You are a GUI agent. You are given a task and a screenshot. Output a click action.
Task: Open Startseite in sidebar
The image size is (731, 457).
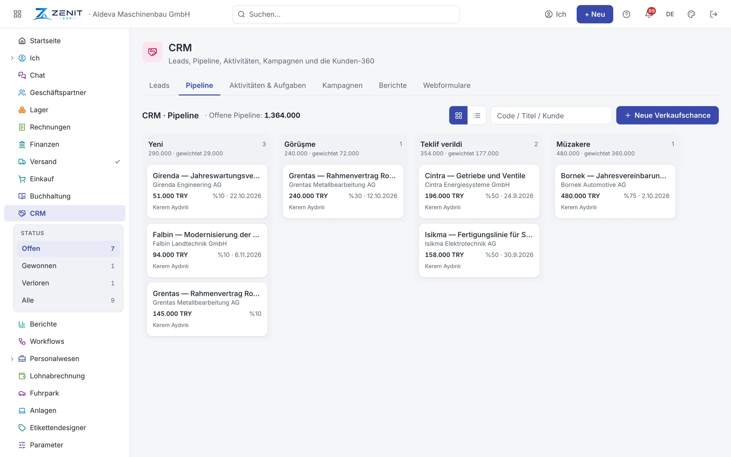point(65,41)
